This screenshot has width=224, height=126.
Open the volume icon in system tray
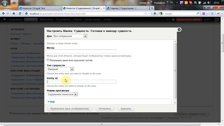(209, 2)
